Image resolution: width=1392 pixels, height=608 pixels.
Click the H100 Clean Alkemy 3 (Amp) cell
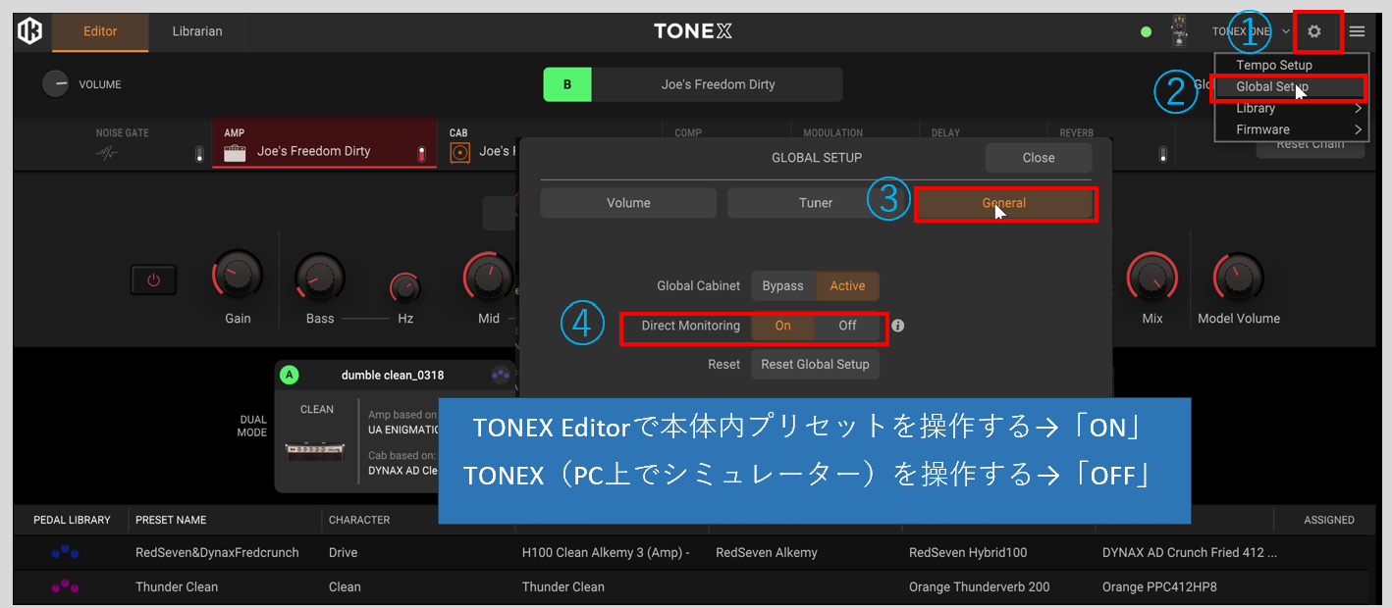point(606,552)
